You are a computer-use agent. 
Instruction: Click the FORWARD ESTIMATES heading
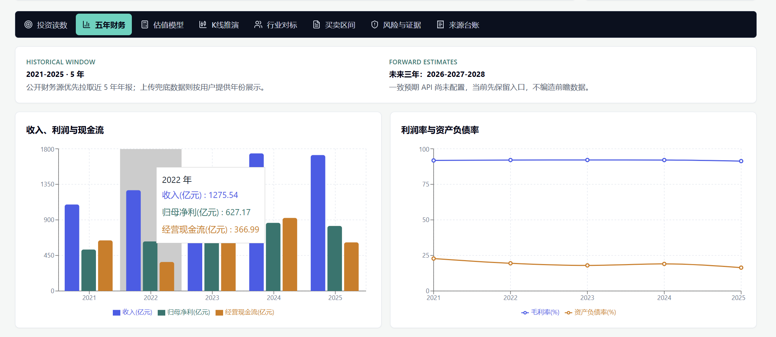tap(423, 62)
